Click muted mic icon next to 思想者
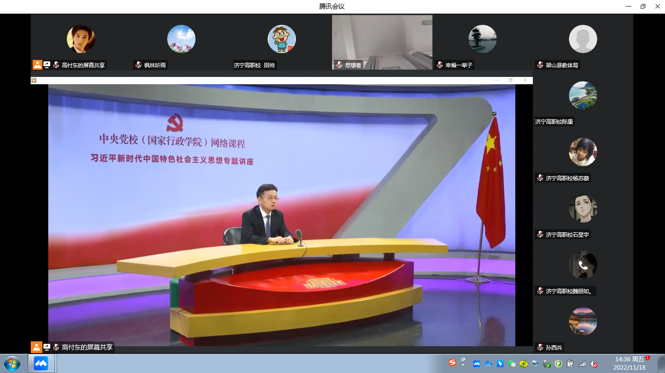Viewport: 665px width, 373px height. [x=339, y=65]
